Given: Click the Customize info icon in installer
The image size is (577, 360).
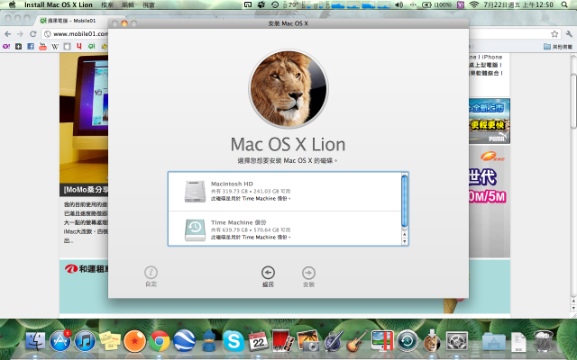Looking at the screenshot, I should pyautogui.click(x=151, y=273).
